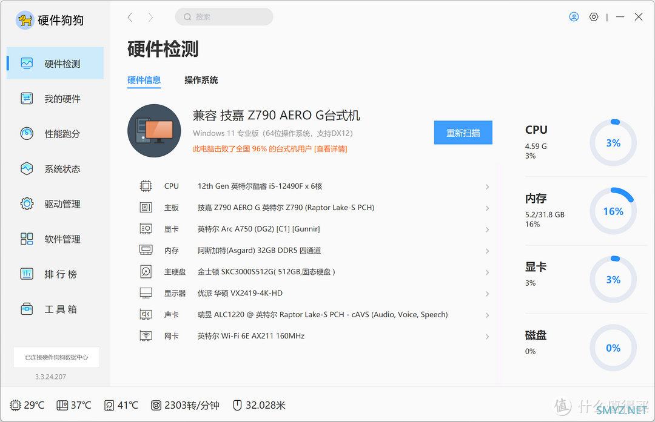Click the 性能跑分 gauge icon
Screen dimensions: 655x422
click(x=27, y=133)
